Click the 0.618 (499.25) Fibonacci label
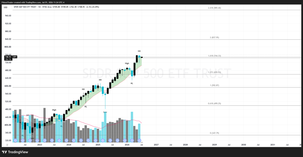303x157 pixels. tap(215, 103)
